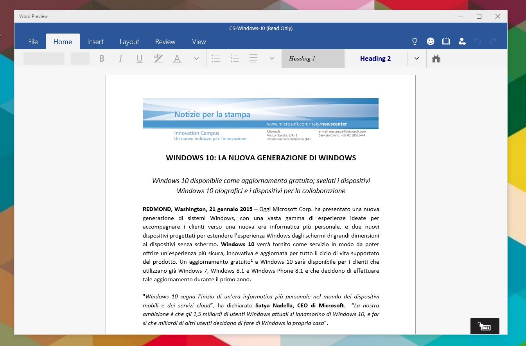The height and width of the screenshot is (346, 526).
Task: Click the touch keyboard lock icon
Action: (x=485, y=326)
